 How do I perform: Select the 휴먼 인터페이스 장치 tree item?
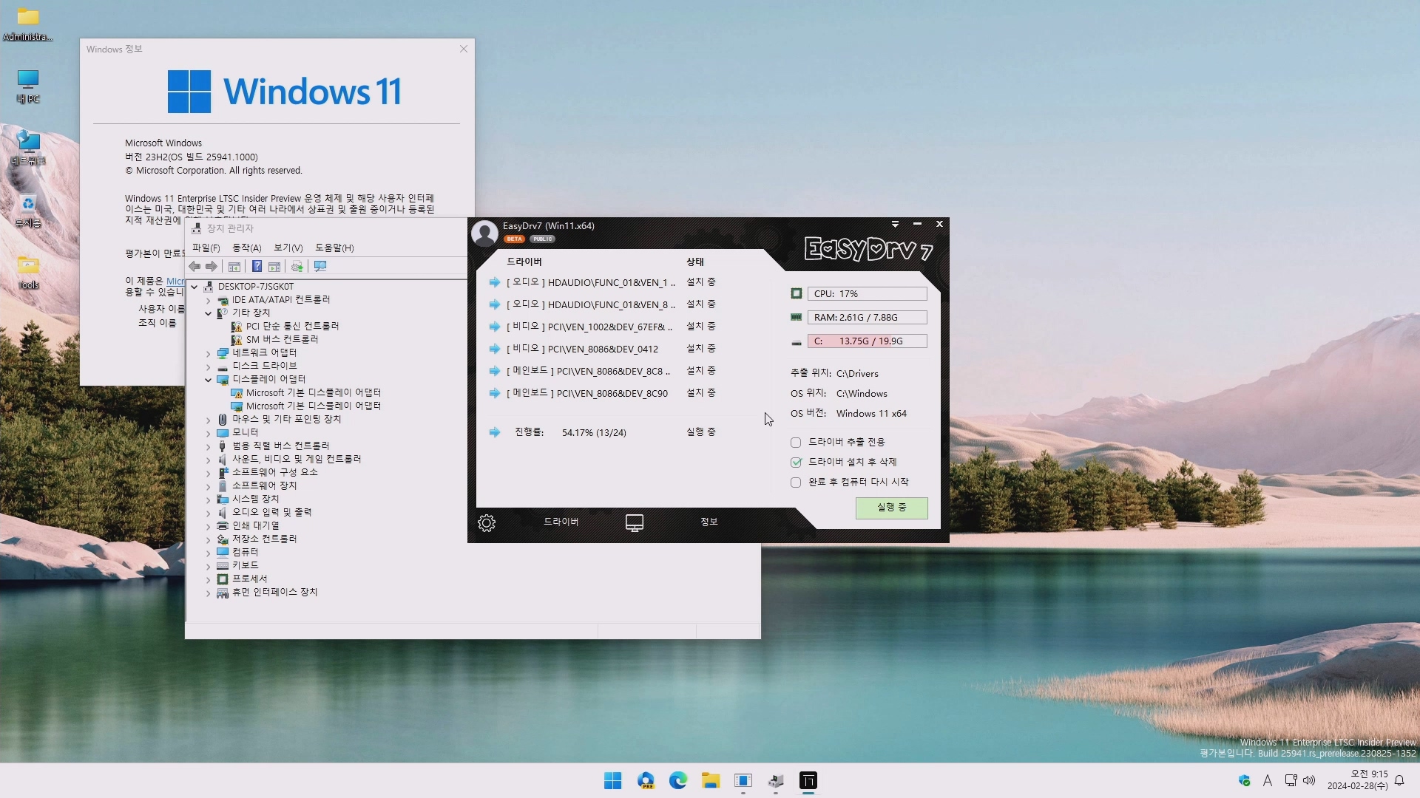point(267,593)
